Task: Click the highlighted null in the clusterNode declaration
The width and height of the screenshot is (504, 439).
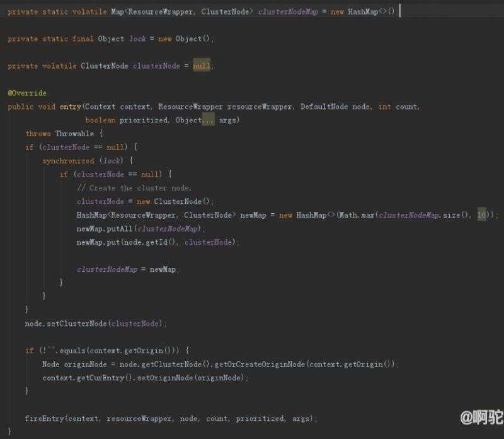Action: (202, 66)
